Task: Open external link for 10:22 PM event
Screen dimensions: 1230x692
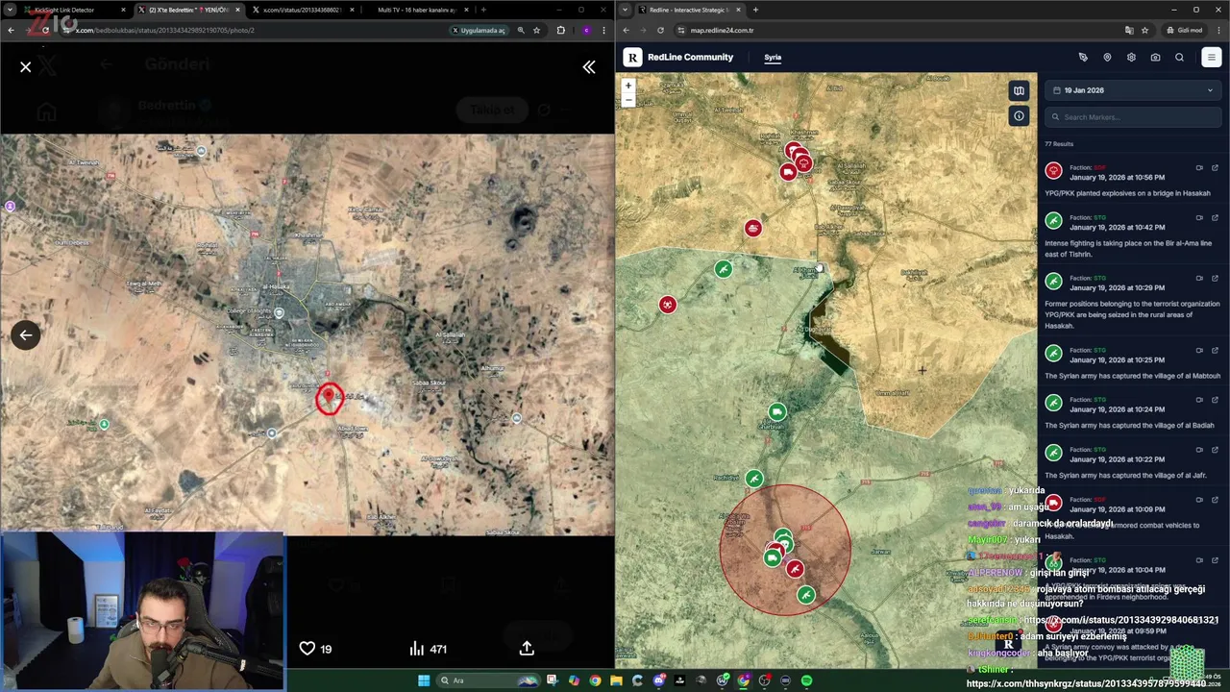Action: coord(1215,449)
